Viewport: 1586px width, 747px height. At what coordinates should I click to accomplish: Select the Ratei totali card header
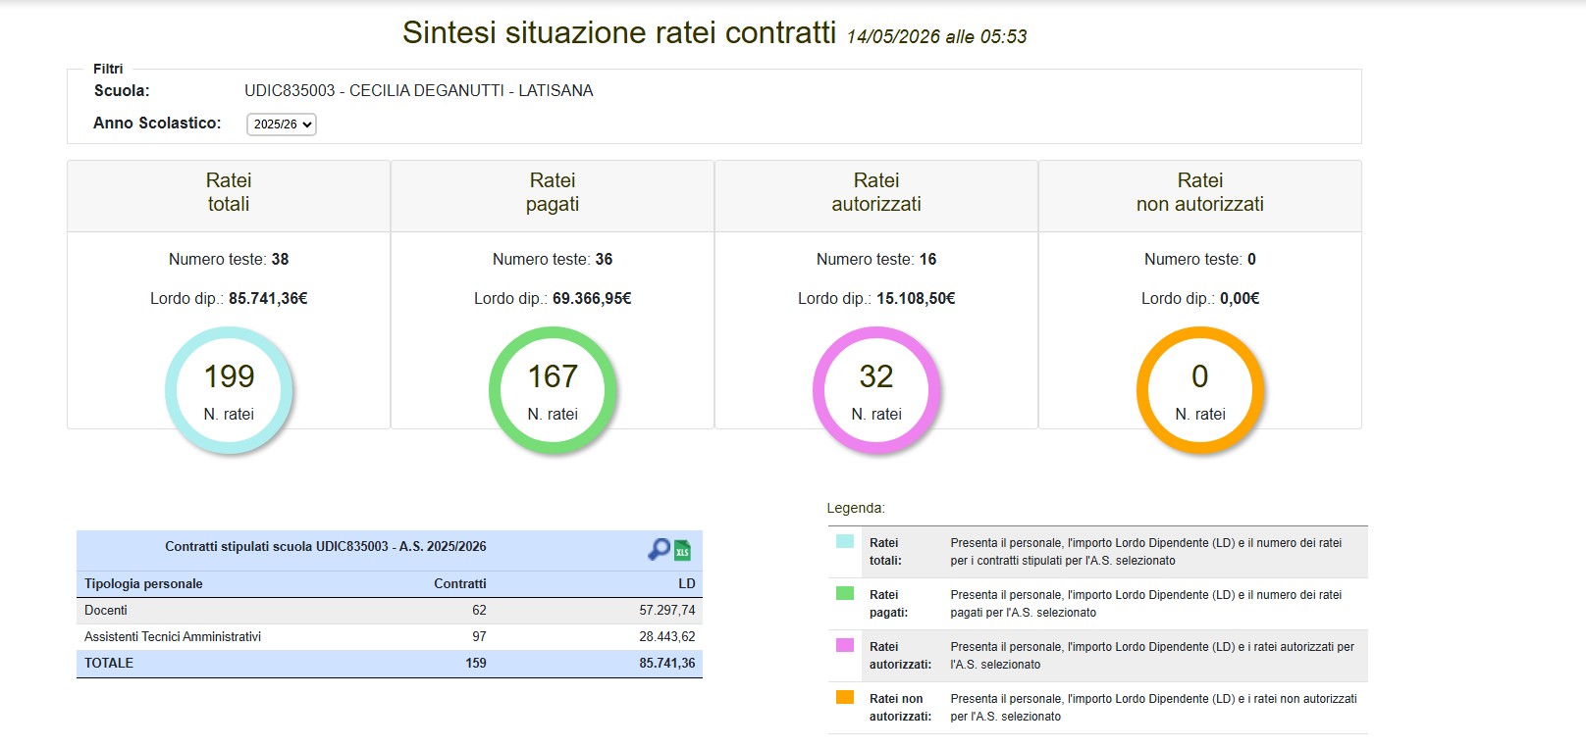point(229,196)
